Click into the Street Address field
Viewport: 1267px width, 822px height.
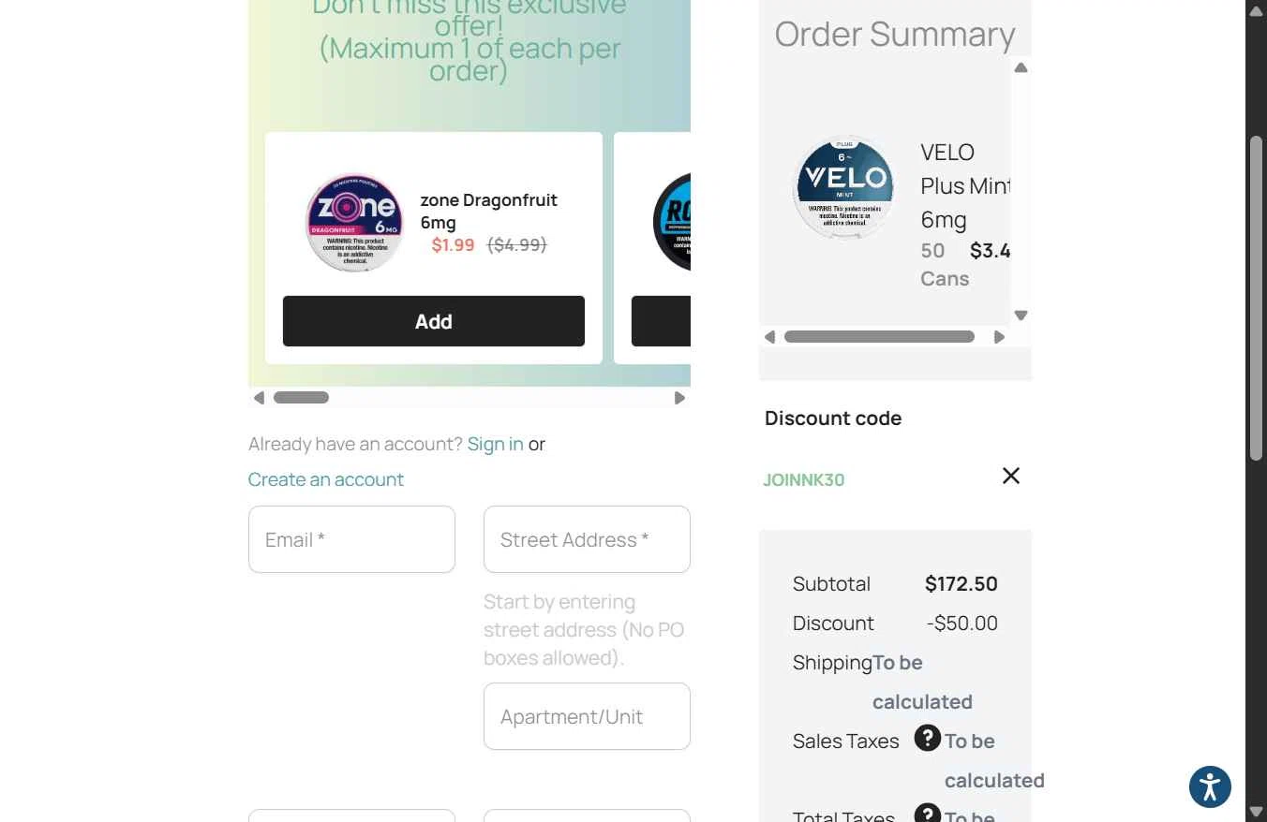[587, 539]
